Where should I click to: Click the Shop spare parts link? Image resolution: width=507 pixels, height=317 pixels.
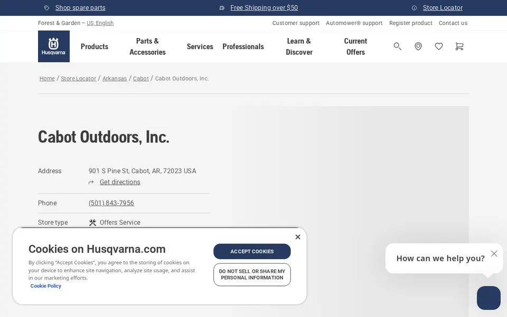click(x=80, y=8)
